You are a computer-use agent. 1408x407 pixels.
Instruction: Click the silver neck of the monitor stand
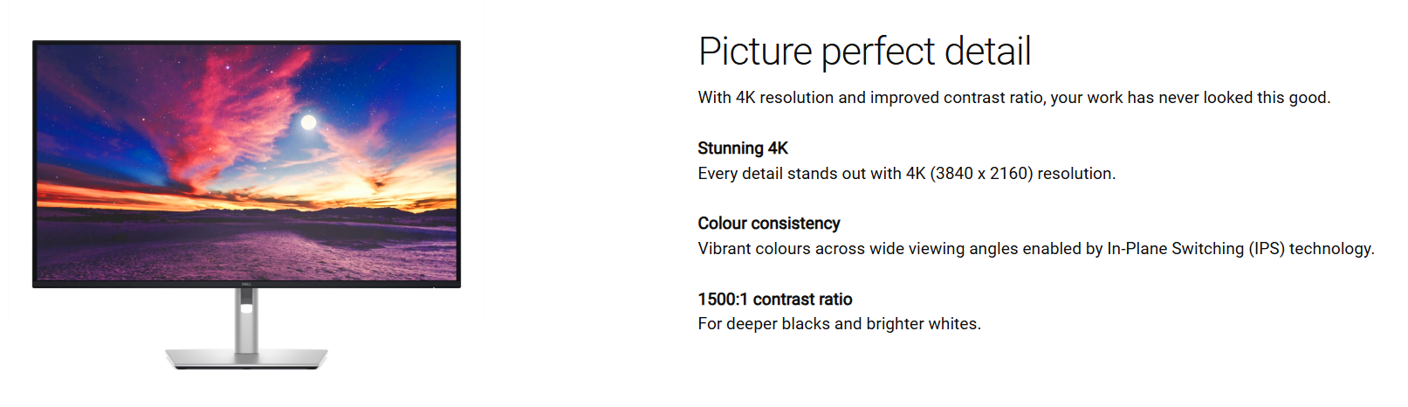[246, 332]
